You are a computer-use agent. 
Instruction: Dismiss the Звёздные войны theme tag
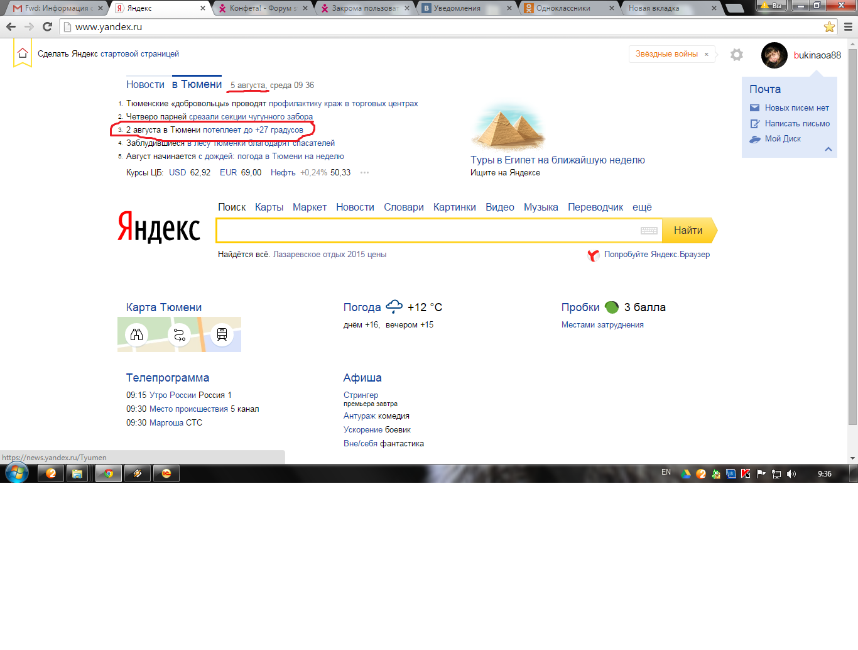tap(707, 55)
